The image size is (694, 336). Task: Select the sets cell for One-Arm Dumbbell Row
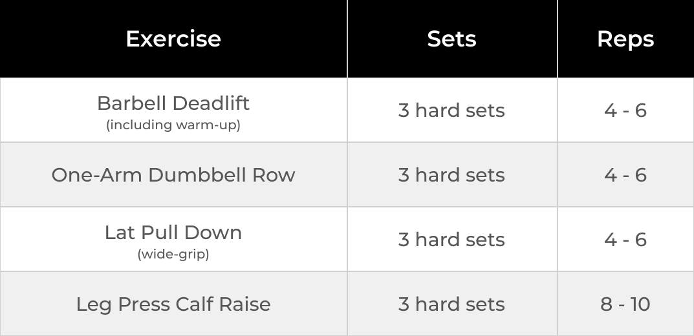[451, 175]
